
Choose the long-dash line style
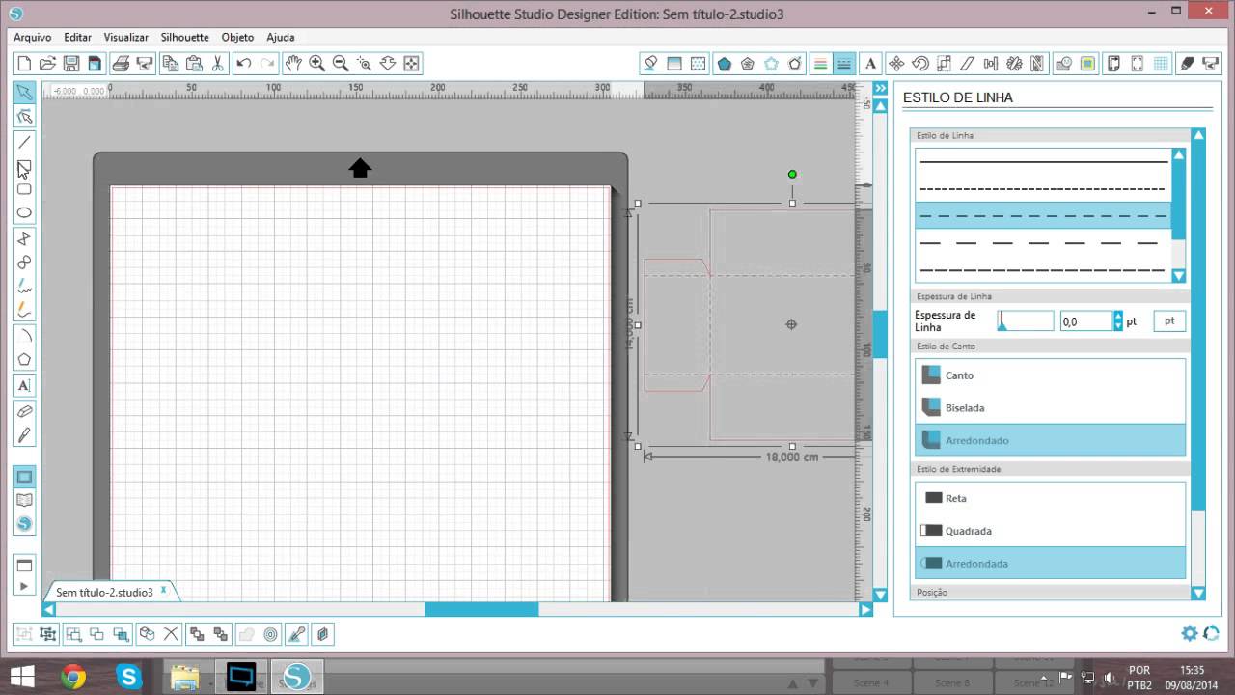tap(1043, 243)
